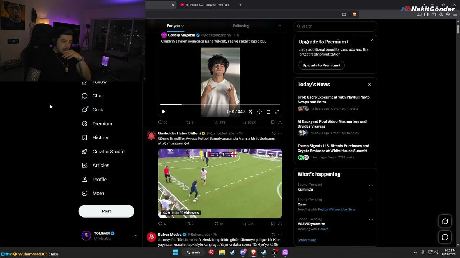Bookmark the Gossip Magazin post

[273, 123]
